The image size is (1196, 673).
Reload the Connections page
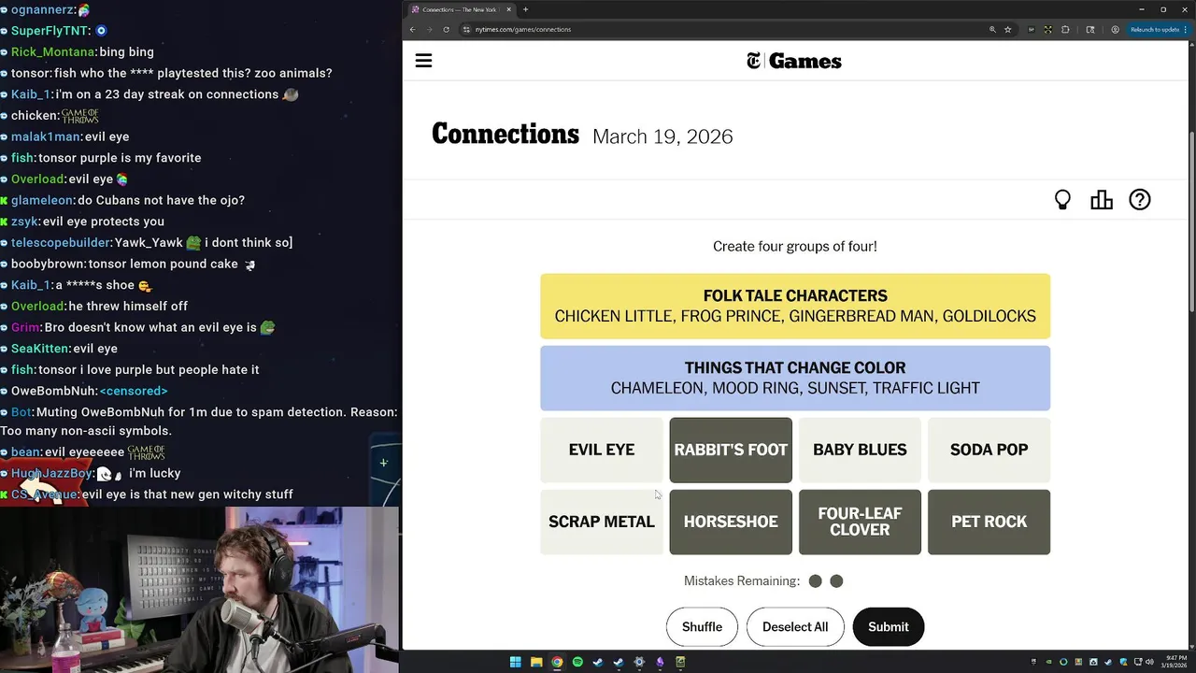coord(446,29)
